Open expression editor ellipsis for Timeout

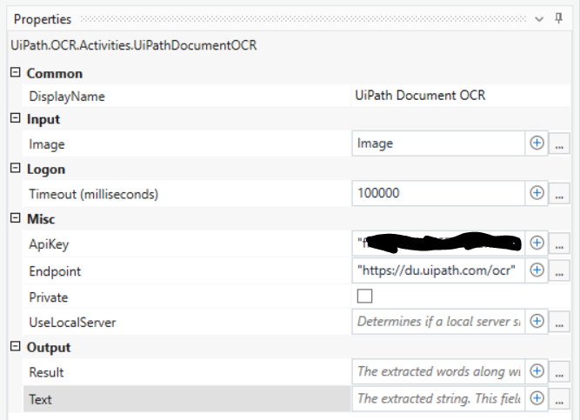click(x=559, y=194)
